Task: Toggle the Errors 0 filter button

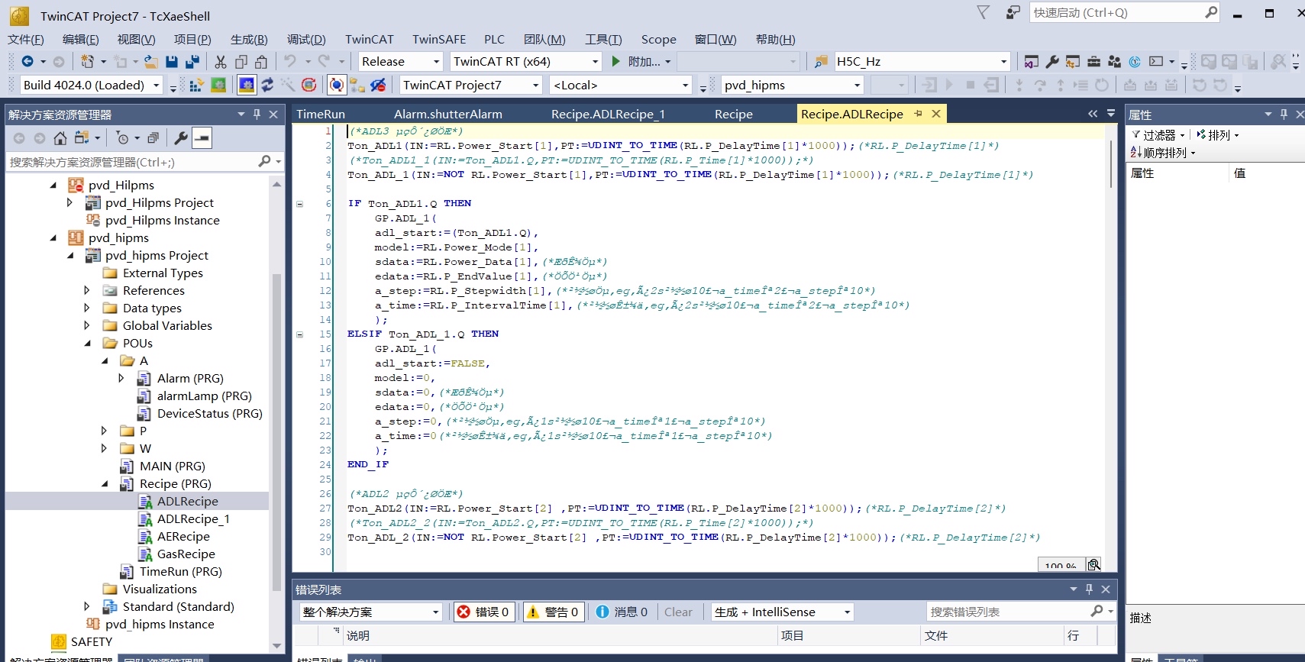Action: tap(484, 612)
